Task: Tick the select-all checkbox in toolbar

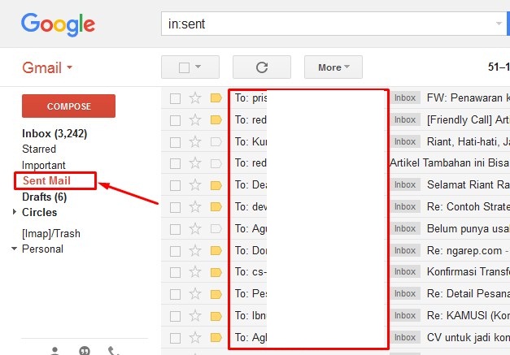Action: (184, 67)
